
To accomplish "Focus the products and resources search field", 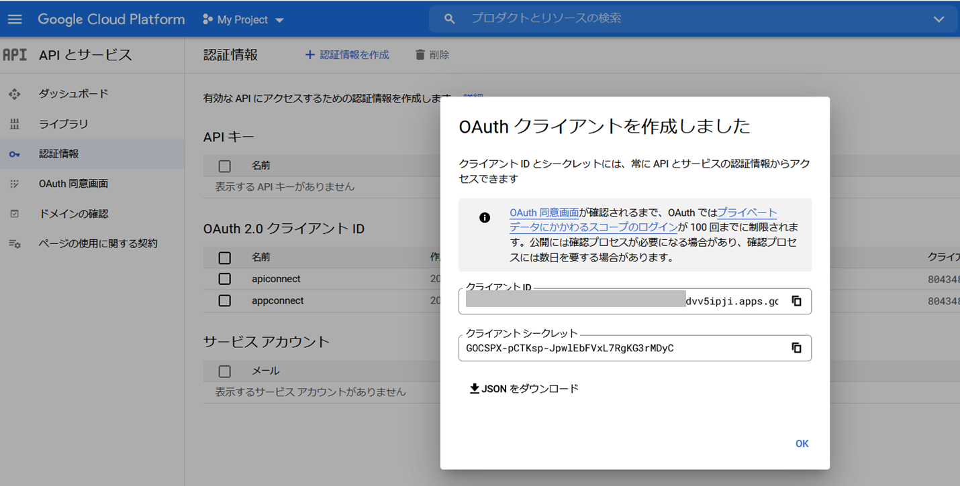I will 691,19.
